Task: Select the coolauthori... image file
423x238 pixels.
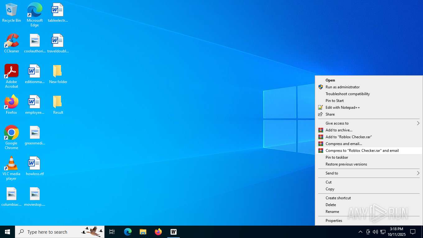Action: pyautogui.click(x=35, y=44)
